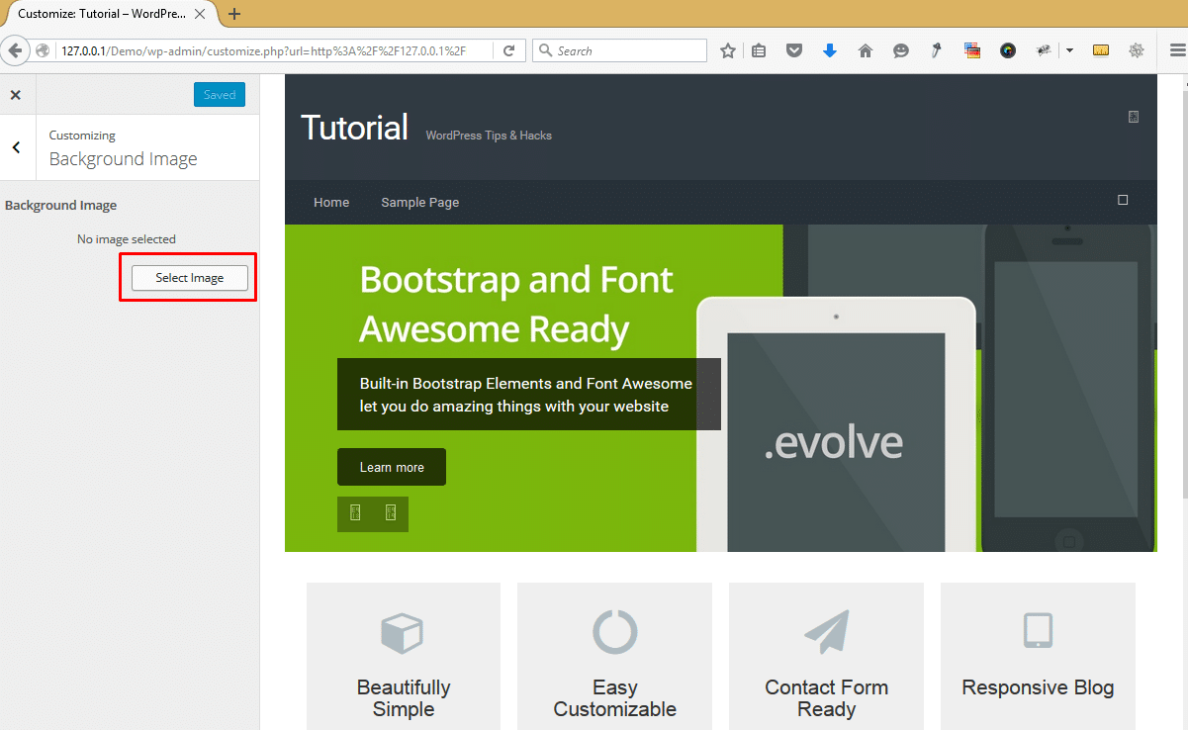Click the small icon at the header's right edge
This screenshot has width=1188, height=730.
pos(1134,117)
